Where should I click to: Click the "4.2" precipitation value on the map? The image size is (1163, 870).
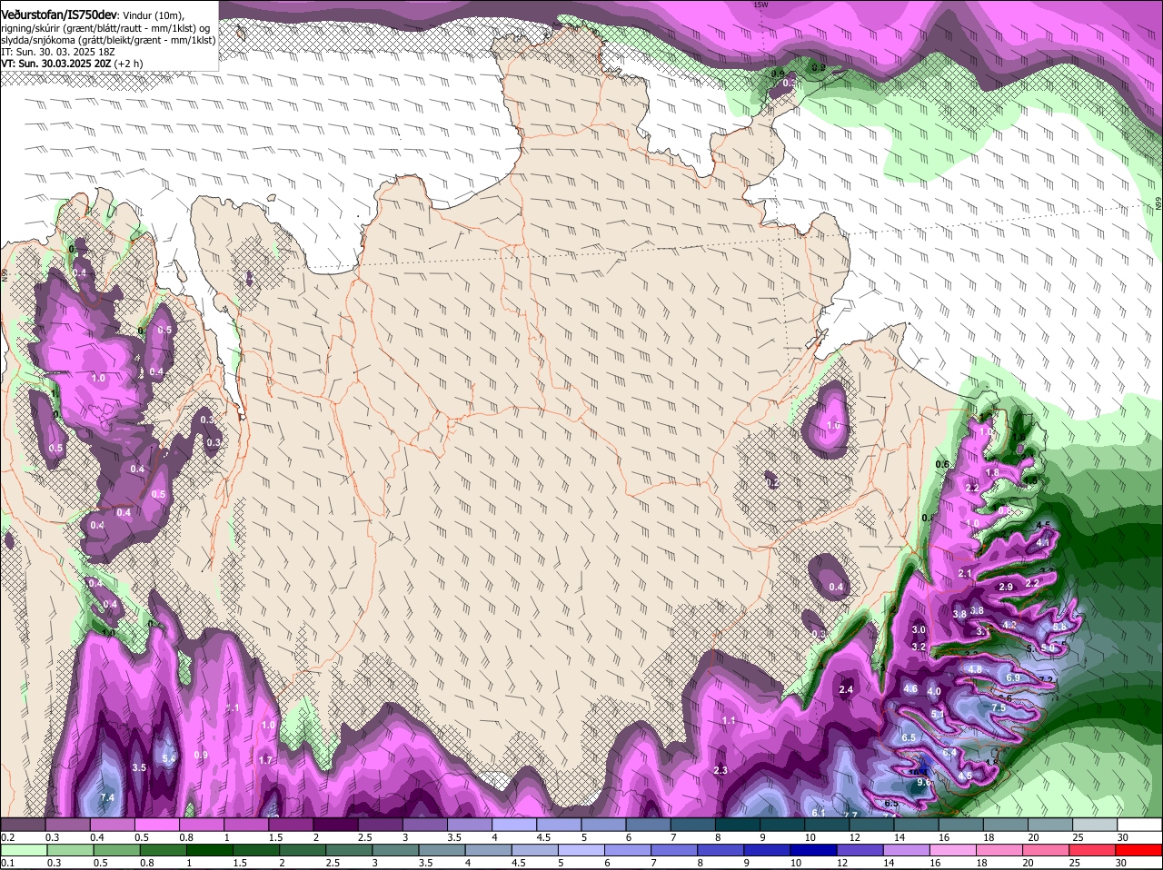point(1009,625)
